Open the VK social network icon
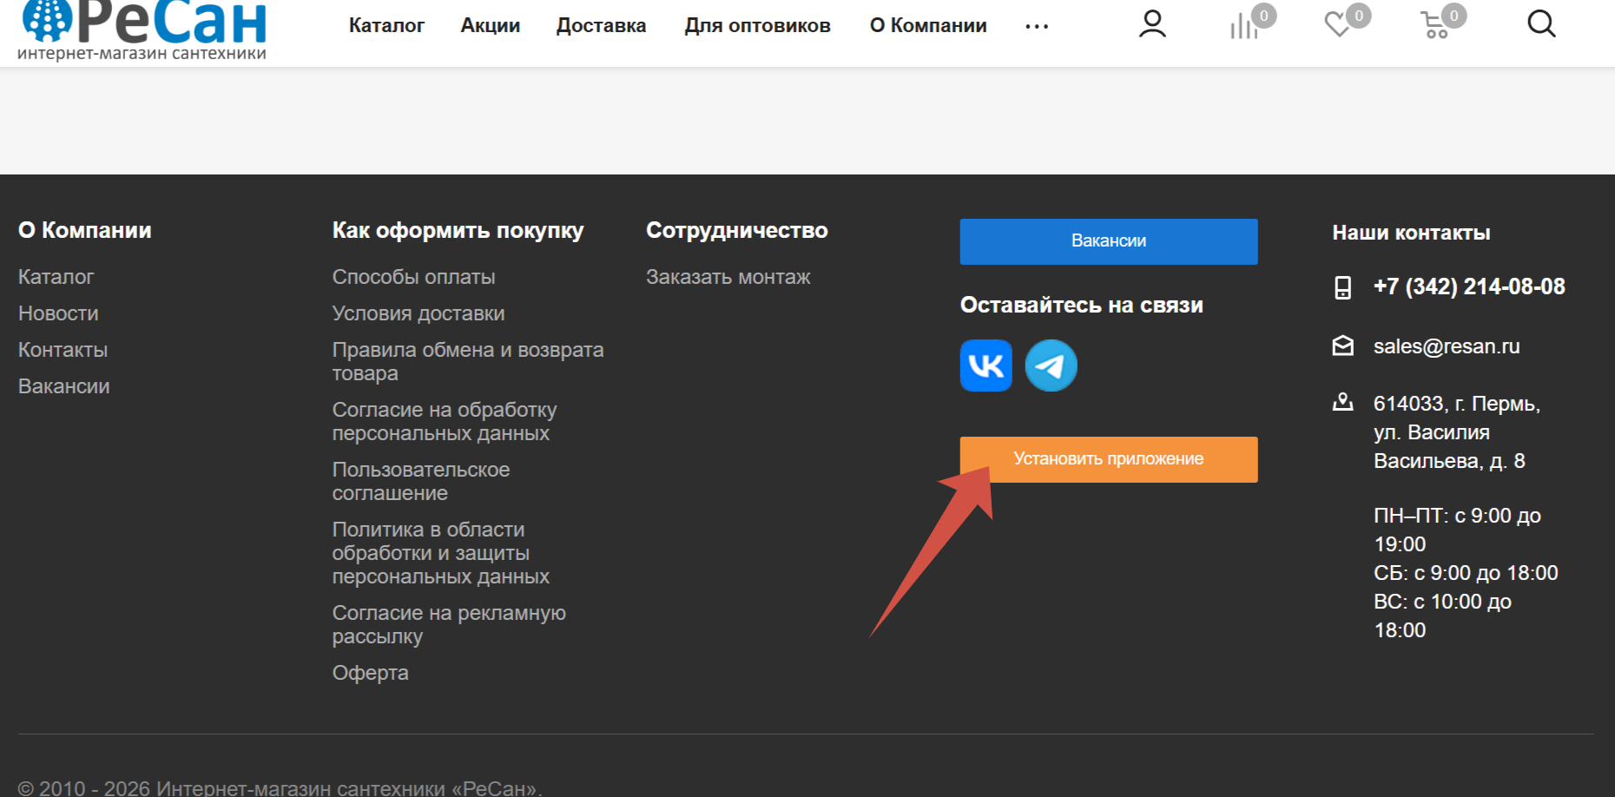 point(985,366)
